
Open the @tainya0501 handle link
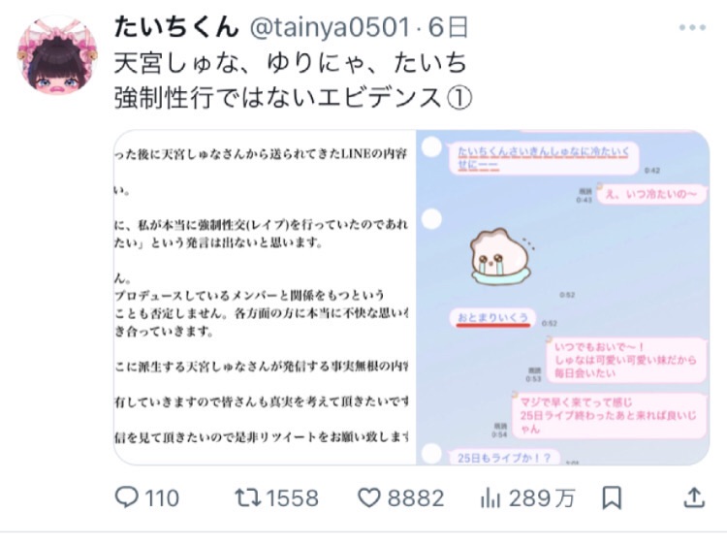coord(330,27)
